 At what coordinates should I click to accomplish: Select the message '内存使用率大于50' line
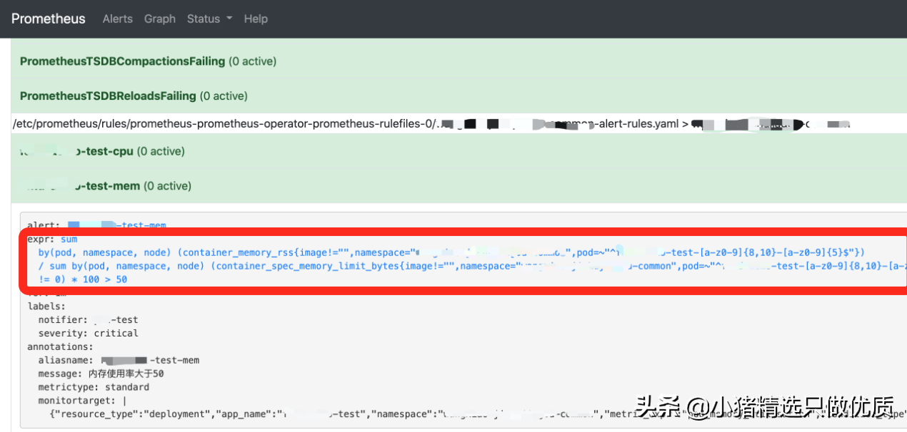[101, 374]
